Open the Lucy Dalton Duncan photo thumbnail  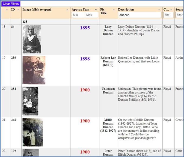click(x=32, y=39)
